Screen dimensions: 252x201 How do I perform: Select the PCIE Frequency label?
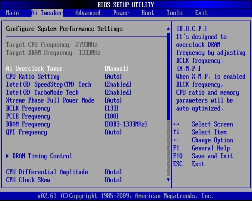(28, 116)
